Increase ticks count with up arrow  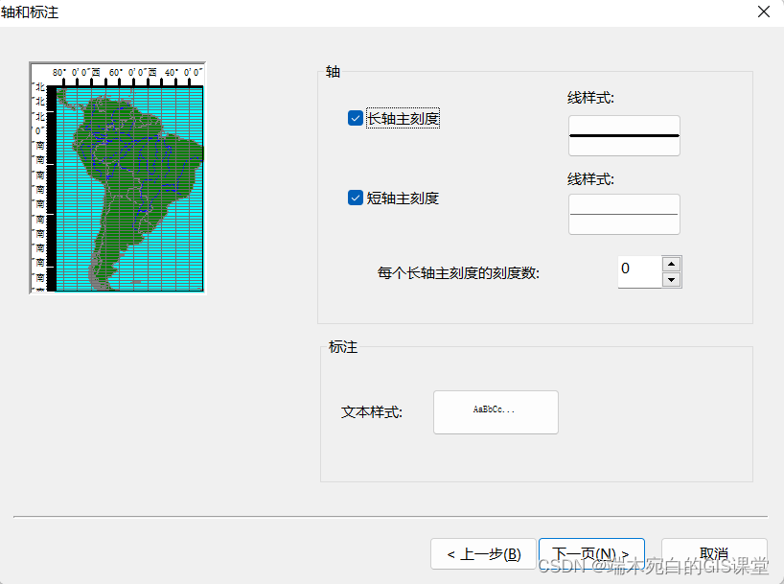click(x=672, y=264)
